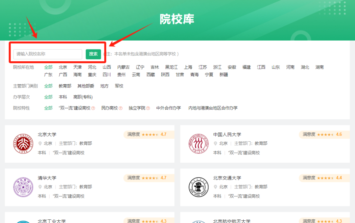Filter schools by 云南 location
The width and height of the screenshot is (355, 223).
click(x=136, y=74)
